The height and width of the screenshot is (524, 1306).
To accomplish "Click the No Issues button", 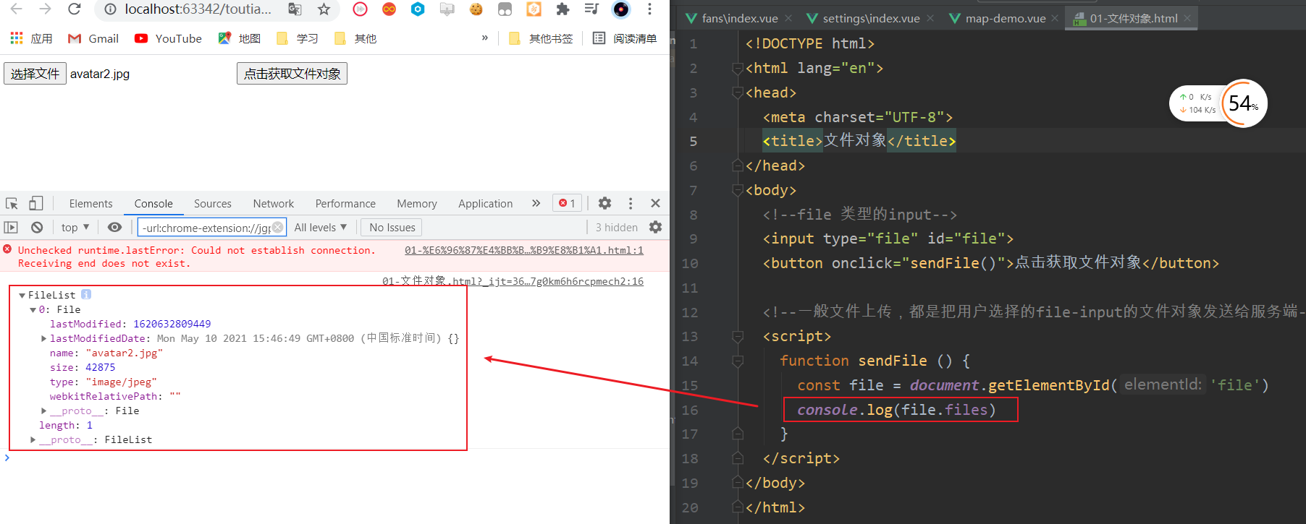I will point(392,227).
